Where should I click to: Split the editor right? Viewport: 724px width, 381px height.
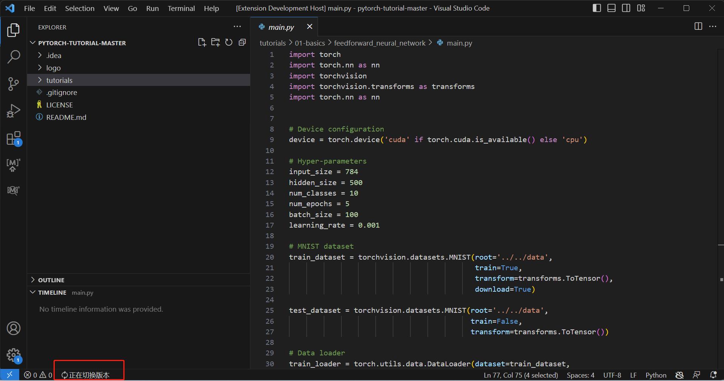pos(698,26)
